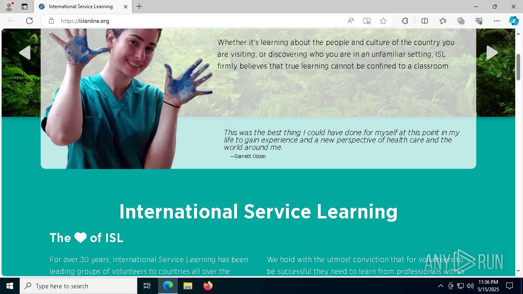Screen dimensions: 523x294
Task: Close the International Service Learning tab
Action: [125, 7]
